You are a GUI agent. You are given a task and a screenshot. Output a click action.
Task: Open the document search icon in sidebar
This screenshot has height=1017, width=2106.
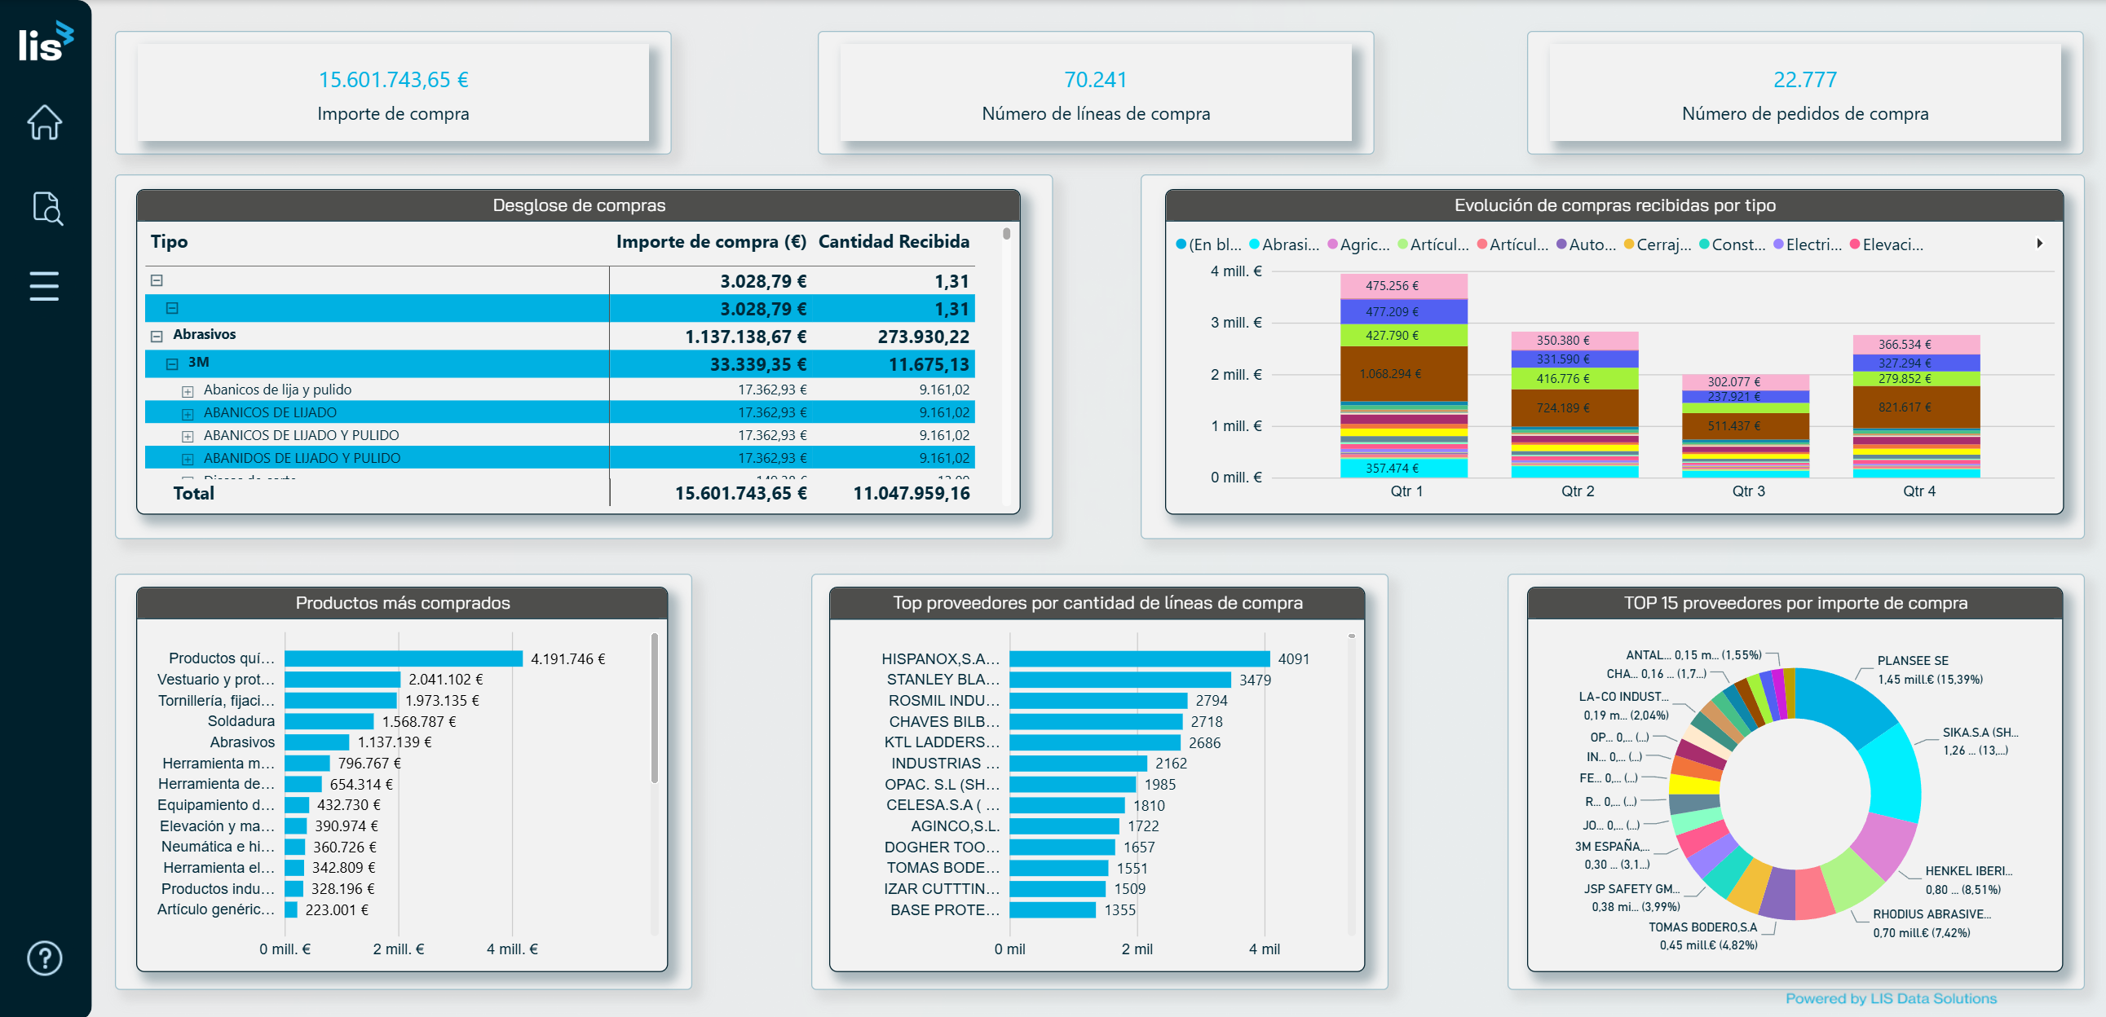46,209
